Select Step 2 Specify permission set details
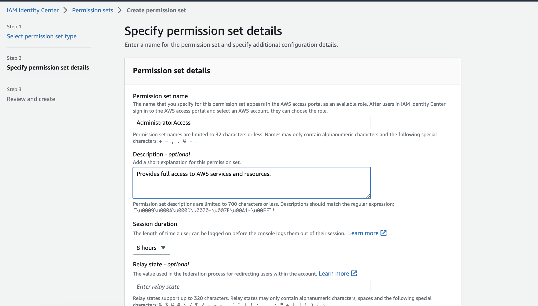This screenshot has height=306, width=538. 48,67
